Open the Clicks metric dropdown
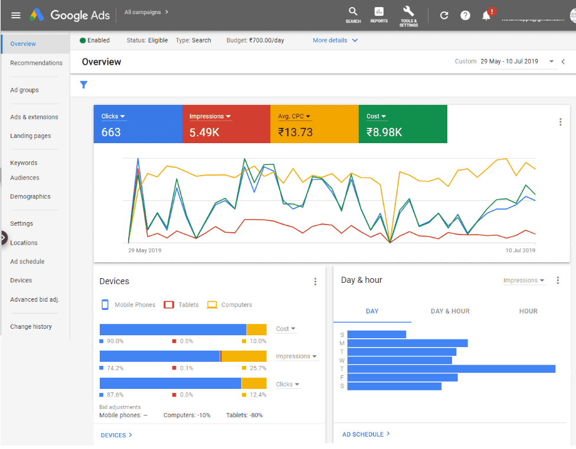The height and width of the screenshot is (449, 576). point(113,116)
